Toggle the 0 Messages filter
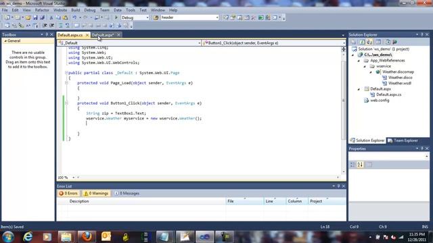 pyautogui.click(x=127, y=194)
